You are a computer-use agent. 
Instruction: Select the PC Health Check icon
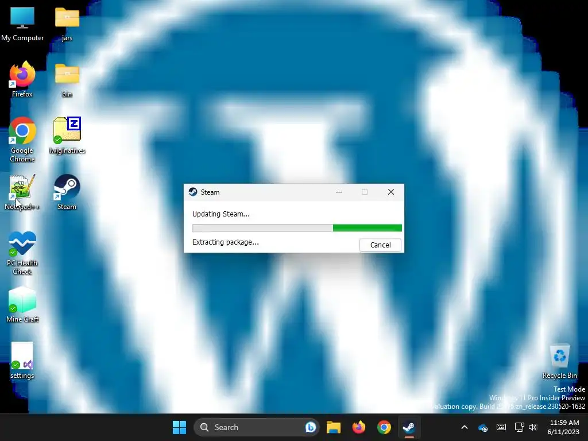[x=22, y=253]
